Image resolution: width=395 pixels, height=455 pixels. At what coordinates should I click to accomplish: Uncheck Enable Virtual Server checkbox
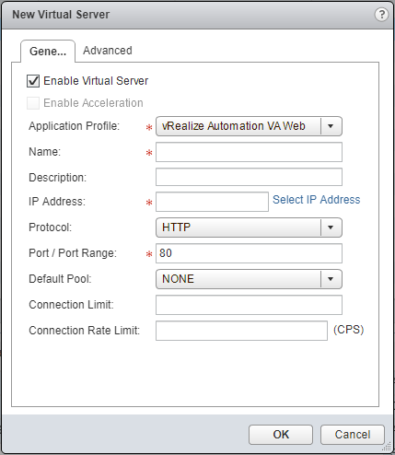click(33, 81)
